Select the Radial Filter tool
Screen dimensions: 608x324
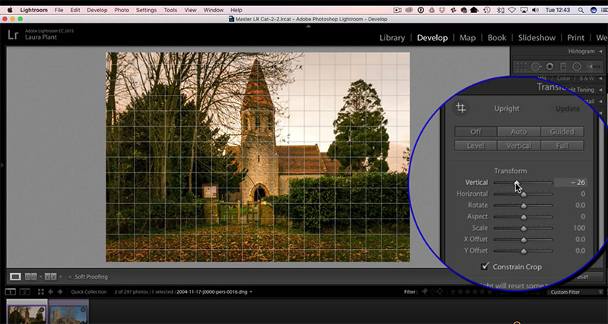[x=577, y=67]
